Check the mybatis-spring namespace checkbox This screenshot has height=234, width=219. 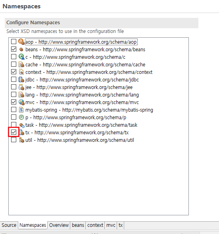coord(14,110)
